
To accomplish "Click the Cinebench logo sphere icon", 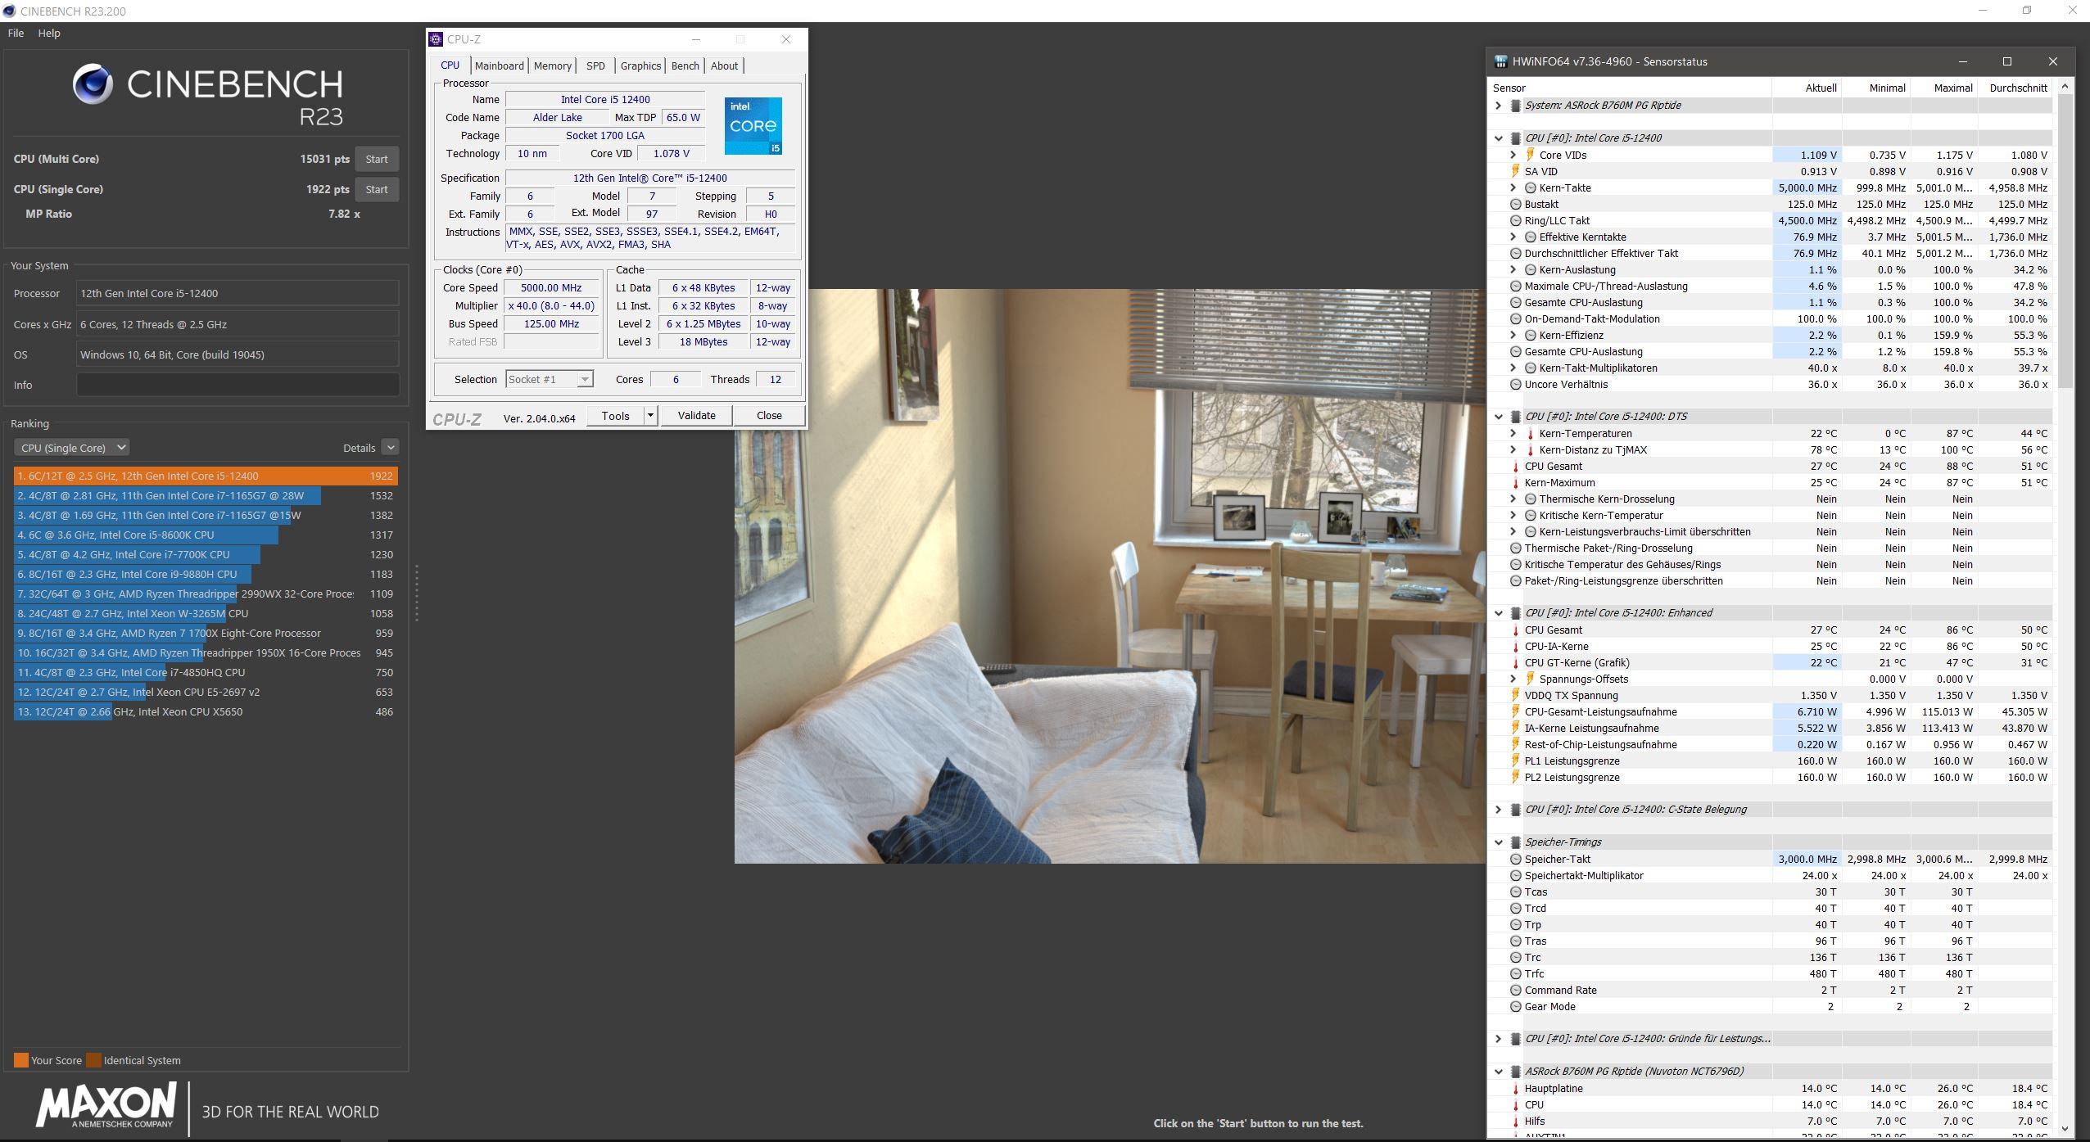I will 93,84.
